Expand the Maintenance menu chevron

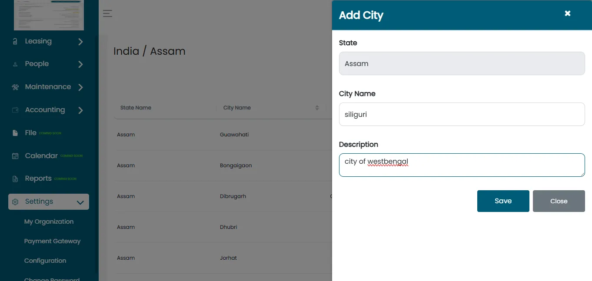tap(80, 87)
